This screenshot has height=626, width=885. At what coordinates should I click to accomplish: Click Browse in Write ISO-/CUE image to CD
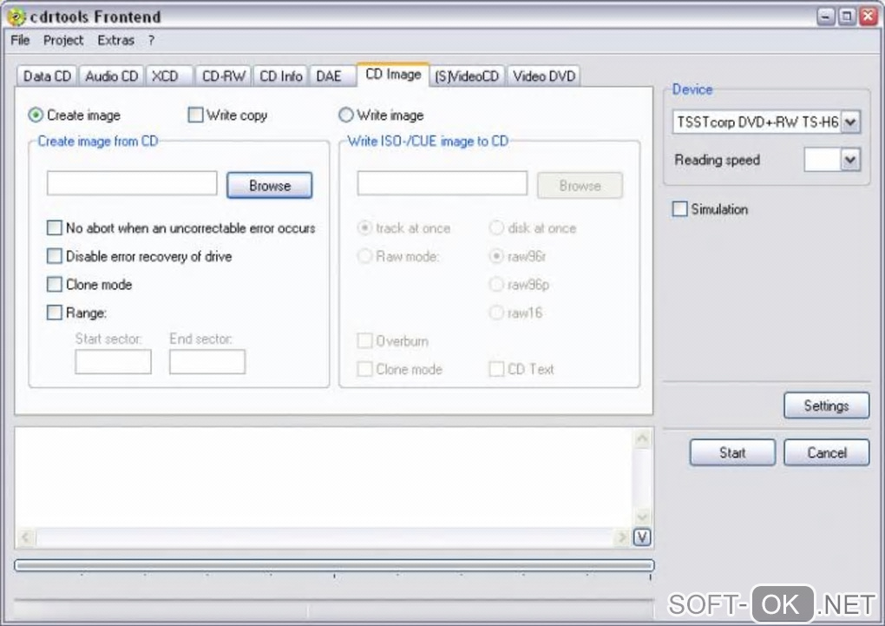tap(580, 185)
